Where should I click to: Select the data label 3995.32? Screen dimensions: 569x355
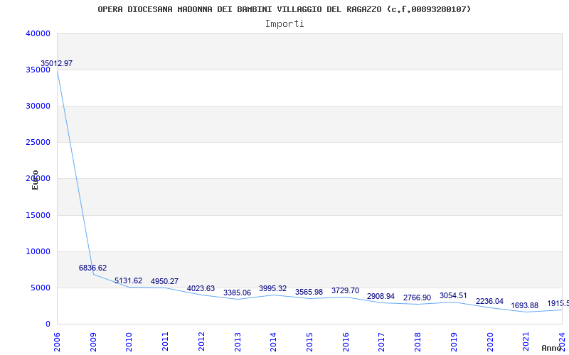click(272, 289)
